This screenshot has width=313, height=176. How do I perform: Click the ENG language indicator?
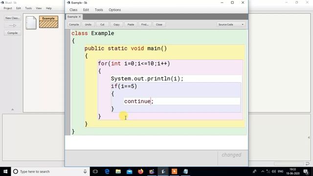click(x=280, y=172)
